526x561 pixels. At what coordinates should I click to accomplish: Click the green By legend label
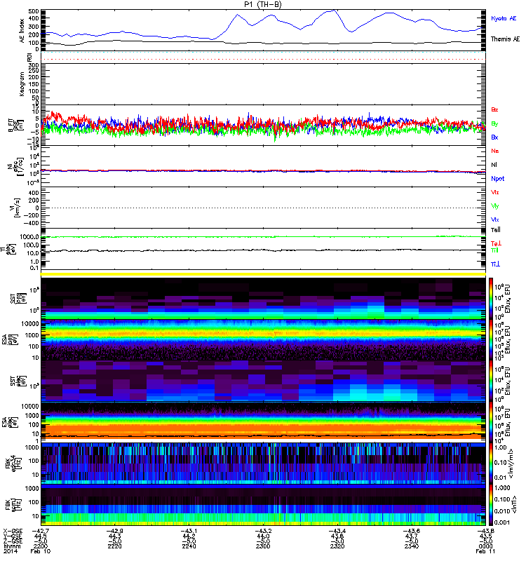pyautogui.click(x=494, y=124)
